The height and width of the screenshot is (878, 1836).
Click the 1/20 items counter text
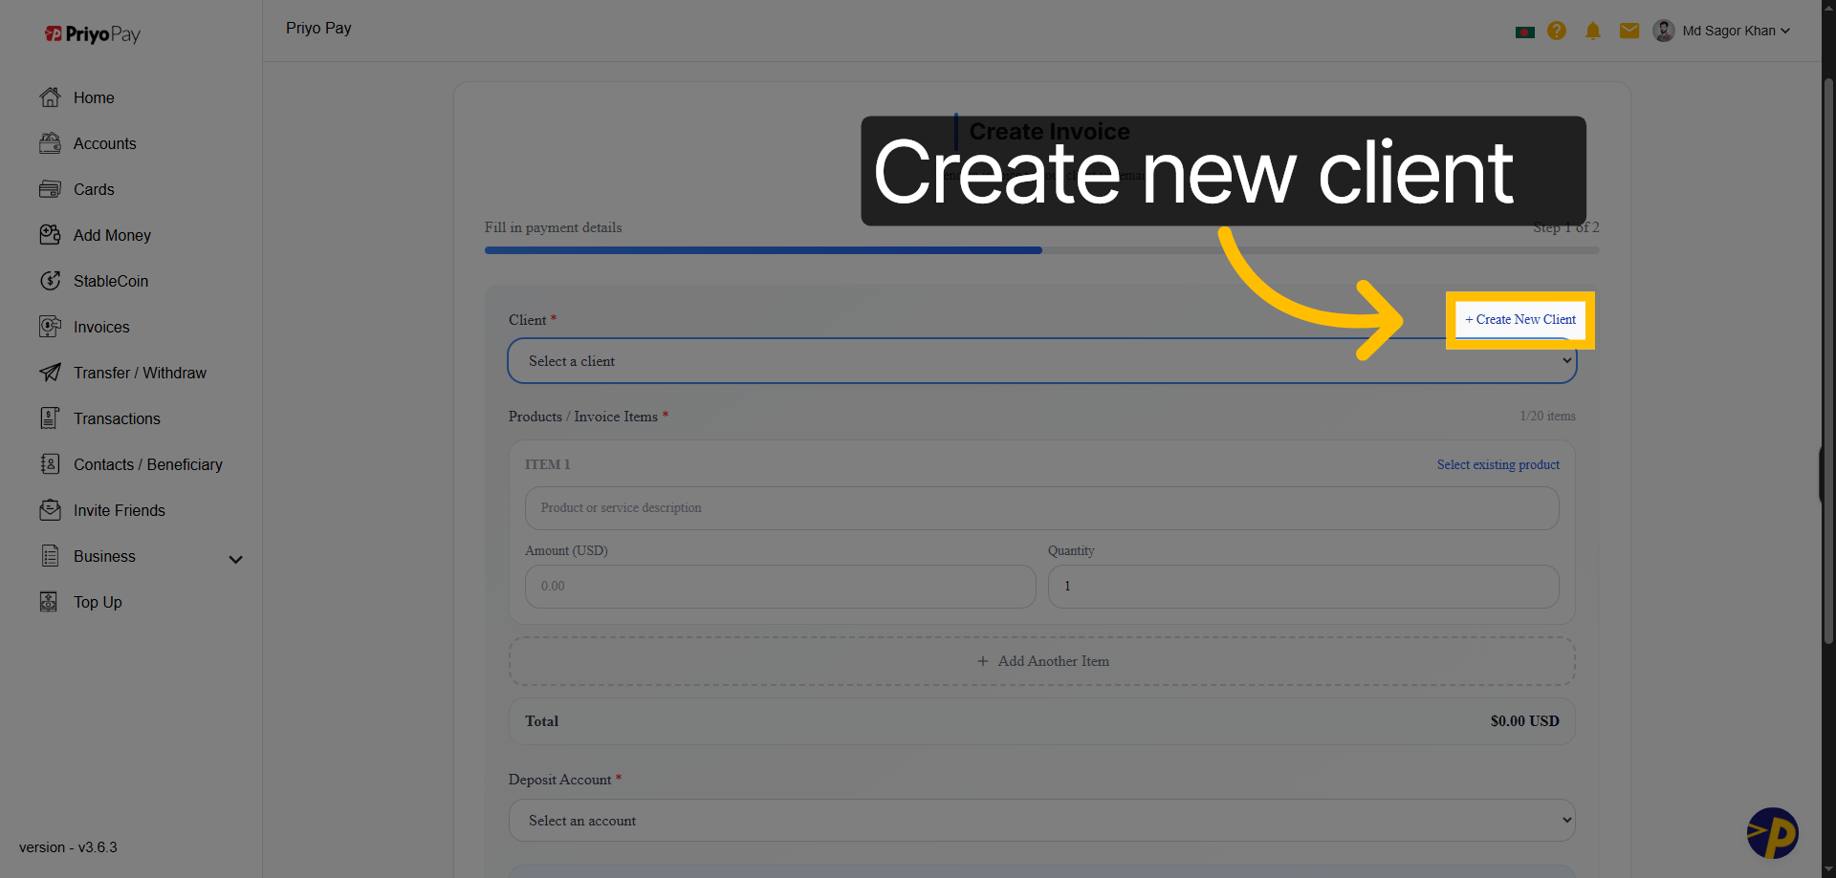pyautogui.click(x=1547, y=416)
